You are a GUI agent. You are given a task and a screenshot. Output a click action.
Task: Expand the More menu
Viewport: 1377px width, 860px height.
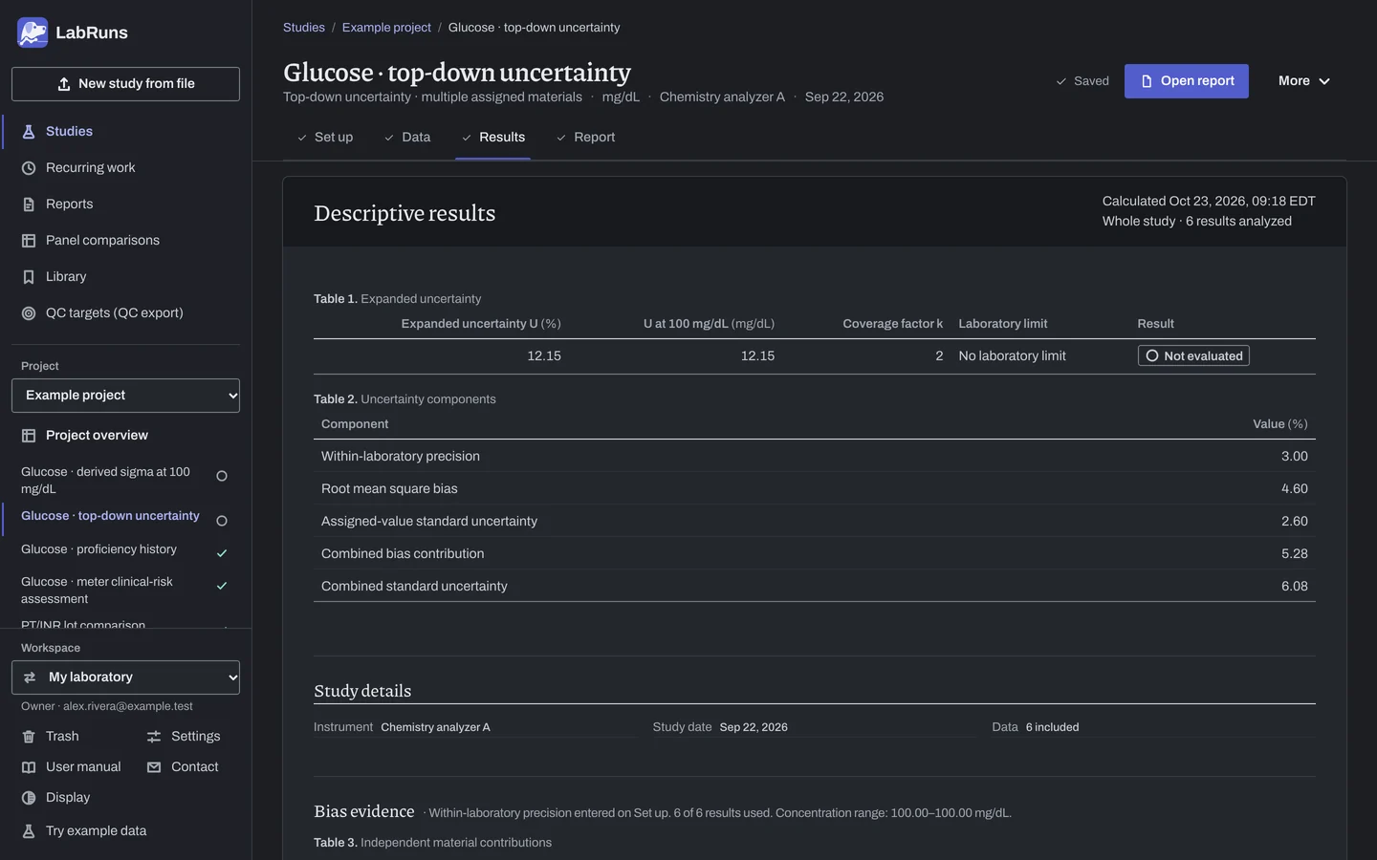(1304, 81)
